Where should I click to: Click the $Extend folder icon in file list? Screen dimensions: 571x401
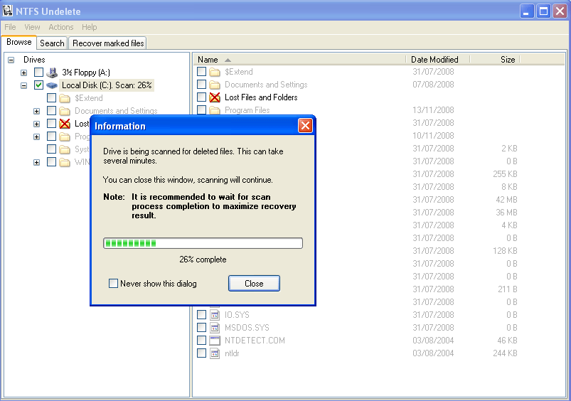pos(215,72)
